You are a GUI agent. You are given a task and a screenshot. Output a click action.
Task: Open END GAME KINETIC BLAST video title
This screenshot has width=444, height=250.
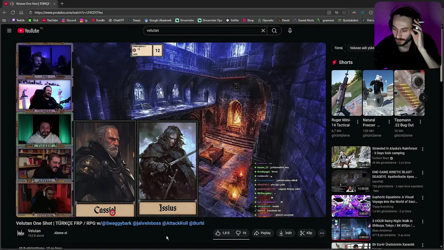tap(395, 174)
